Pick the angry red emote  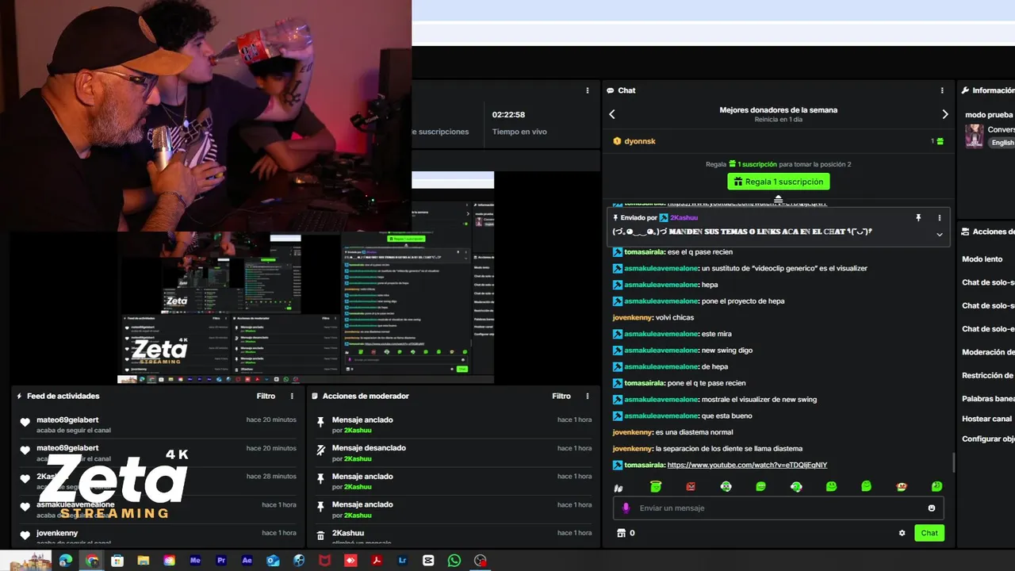pyautogui.click(x=691, y=486)
